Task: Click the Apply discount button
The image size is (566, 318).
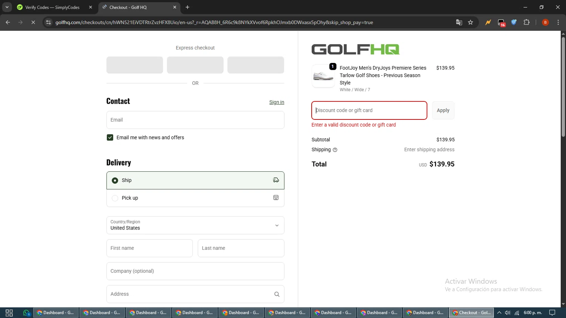Action: (x=443, y=110)
